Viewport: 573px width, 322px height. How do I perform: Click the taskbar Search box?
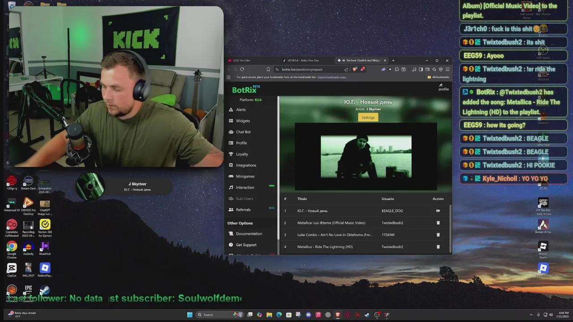tap(219, 315)
